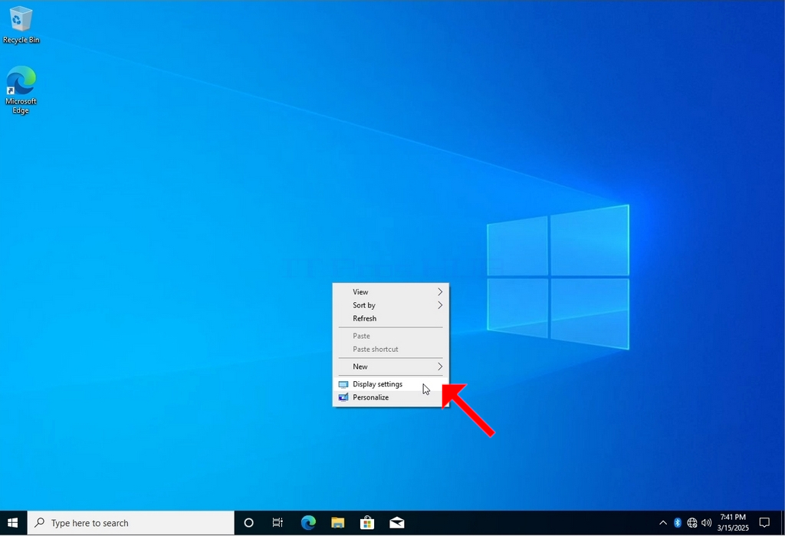Open the Windows Start menu

pyautogui.click(x=13, y=523)
